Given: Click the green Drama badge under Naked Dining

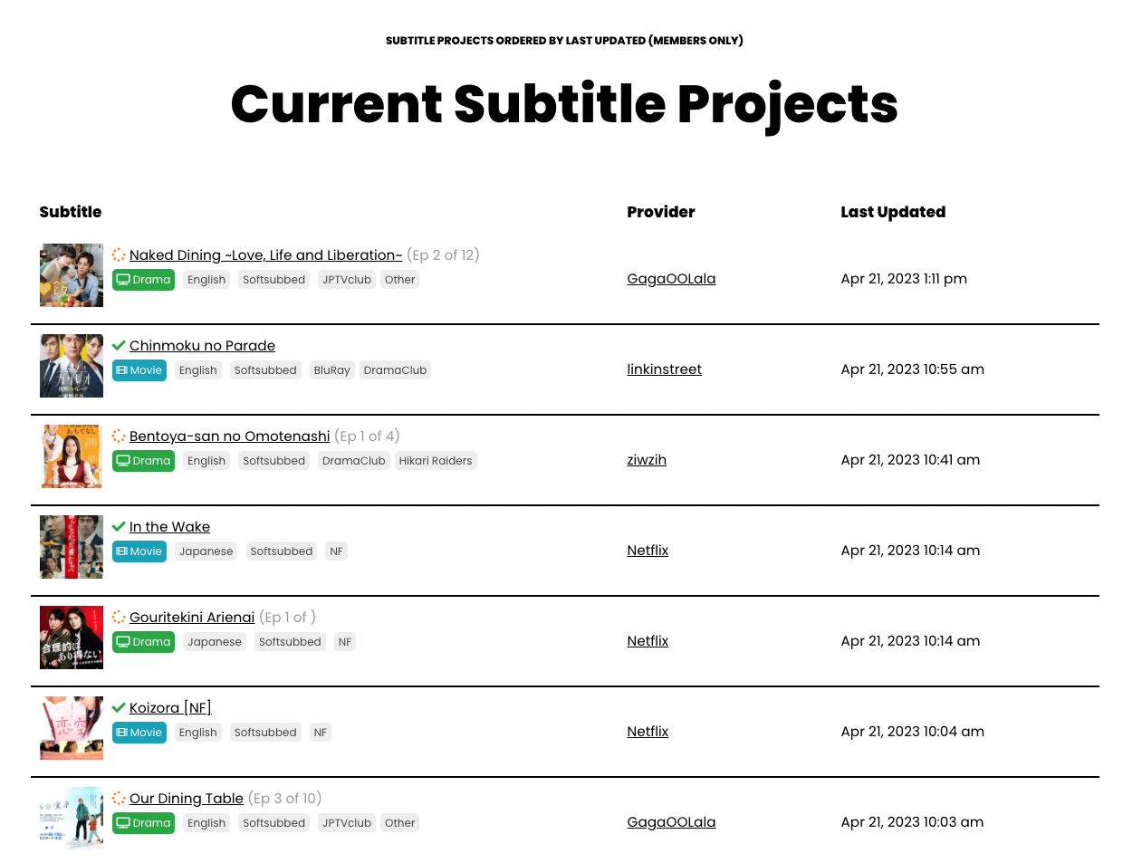Looking at the screenshot, I should pyautogui.click(x=143, y=280).
